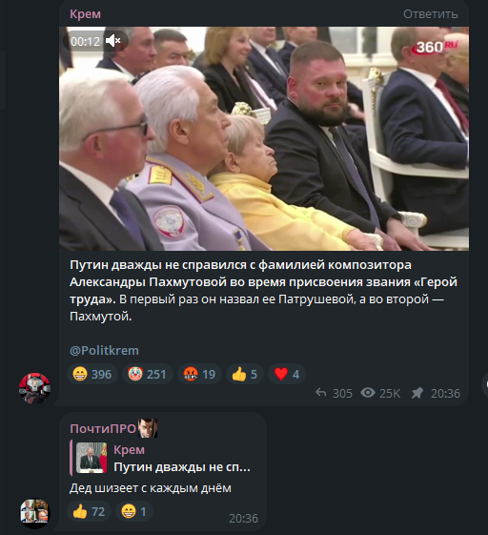Click Ответить to reply to the post
Image resolution: width=488 pixels, height=535 pixels.
[431, 14]
